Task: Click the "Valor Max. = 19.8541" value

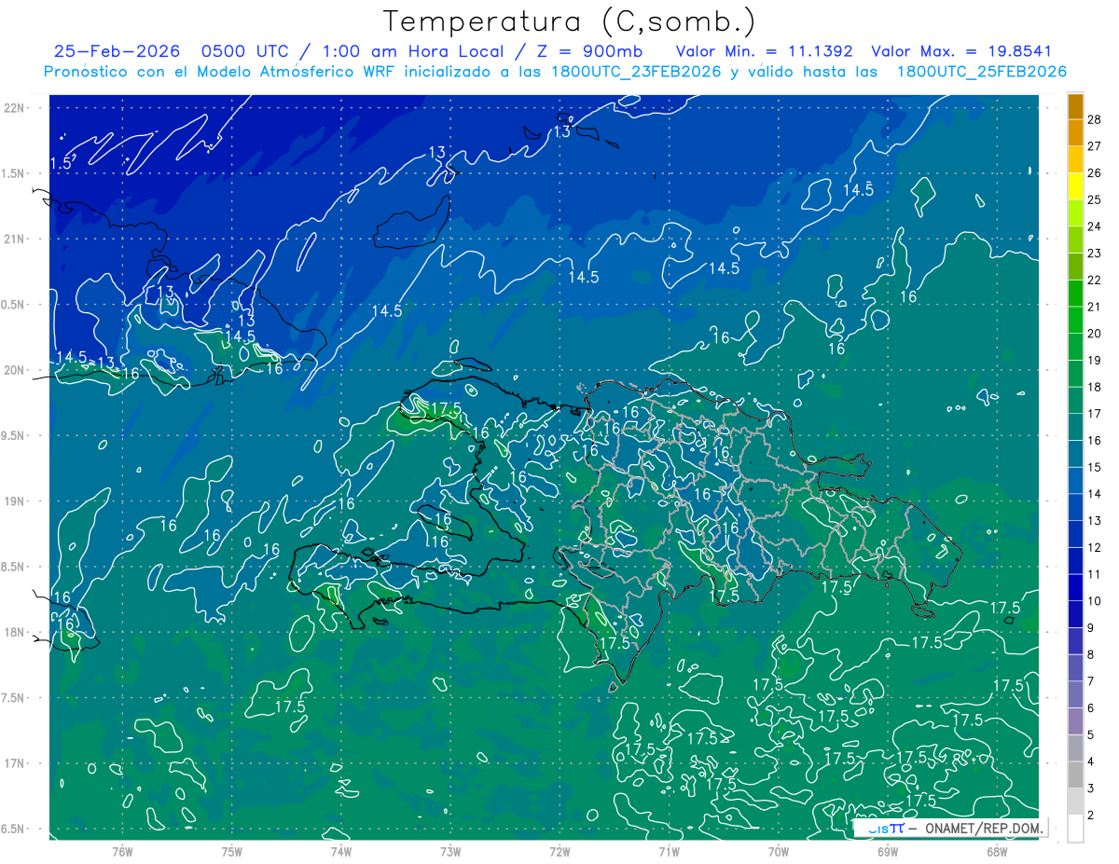Action: point(960,51)
